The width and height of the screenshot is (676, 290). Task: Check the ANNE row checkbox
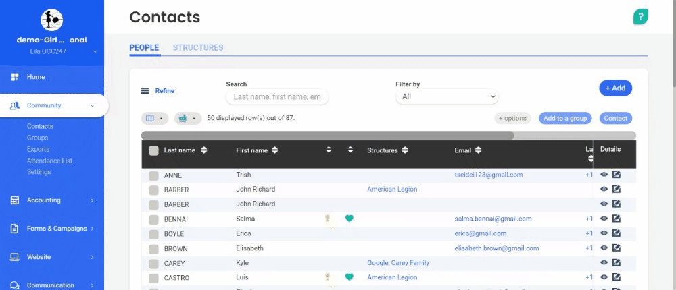point(153,175)
